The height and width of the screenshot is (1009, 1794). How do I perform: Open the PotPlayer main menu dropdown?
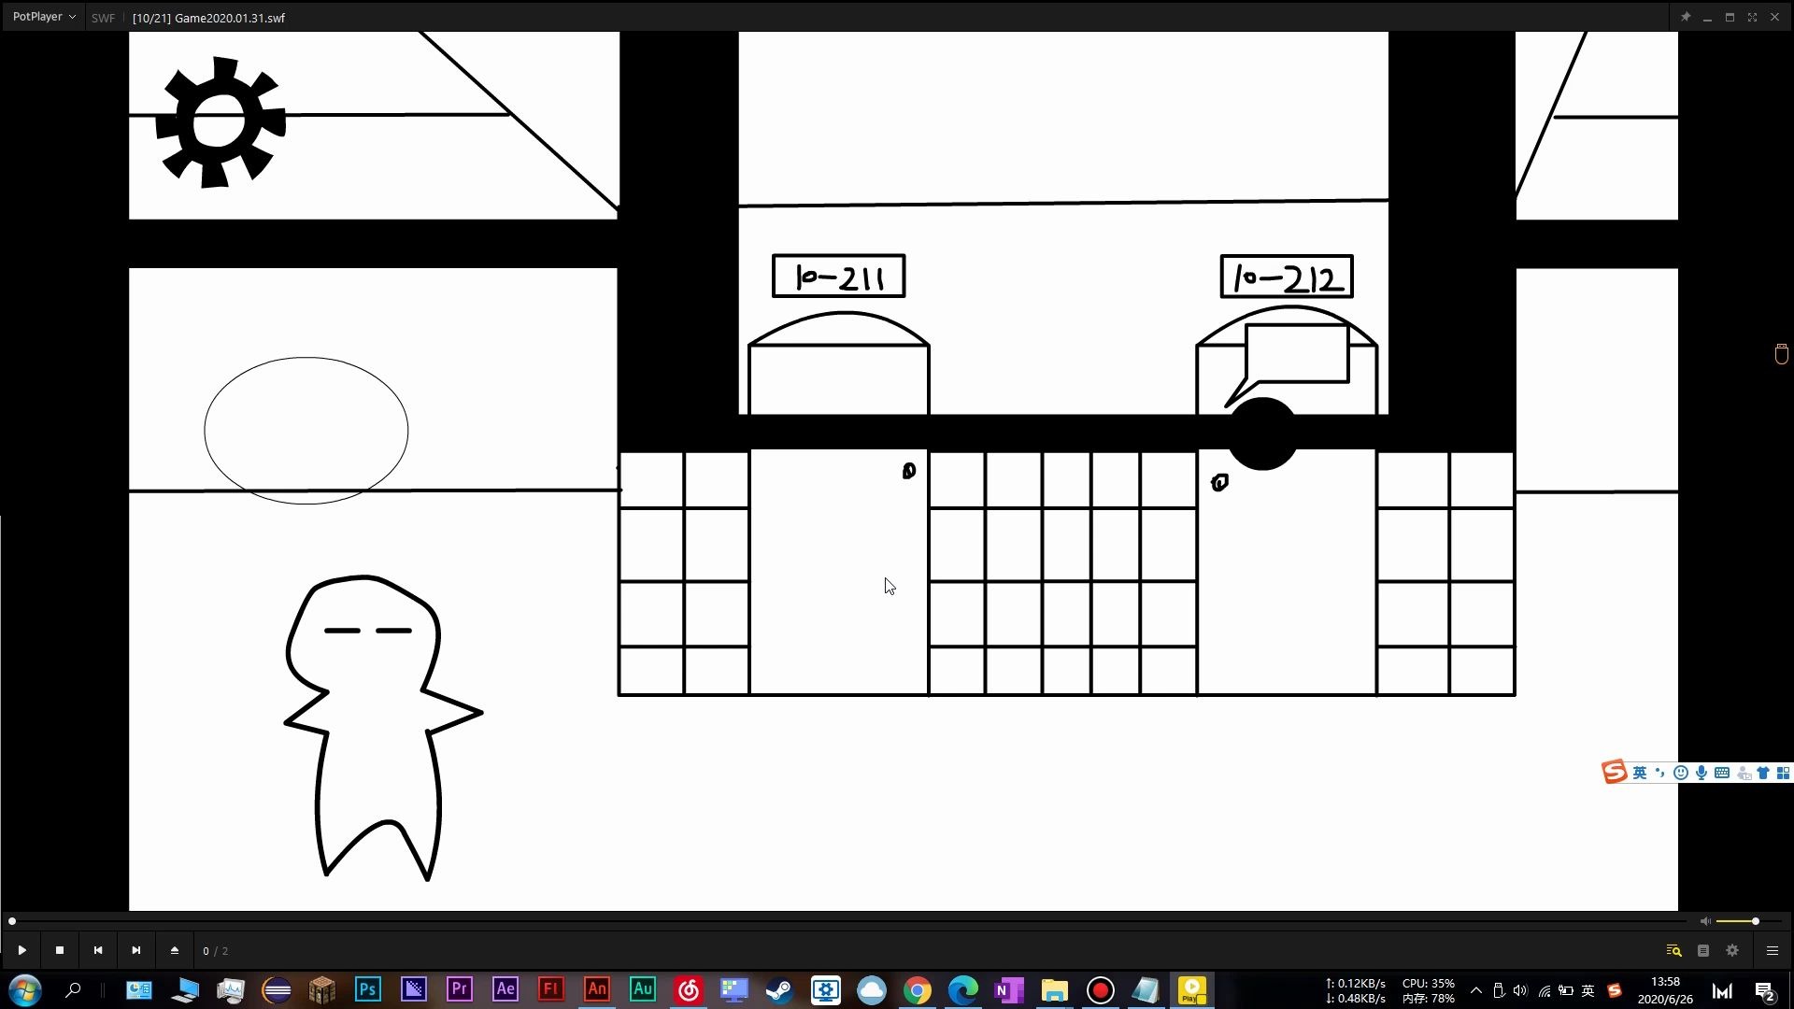[x=44, y=17]
